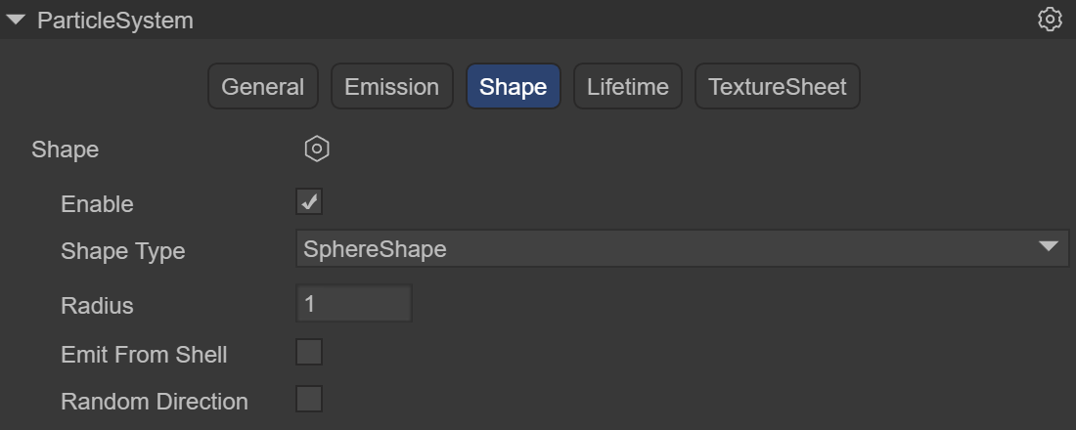
Task: Click the Shape Type label
Action: 122,251
